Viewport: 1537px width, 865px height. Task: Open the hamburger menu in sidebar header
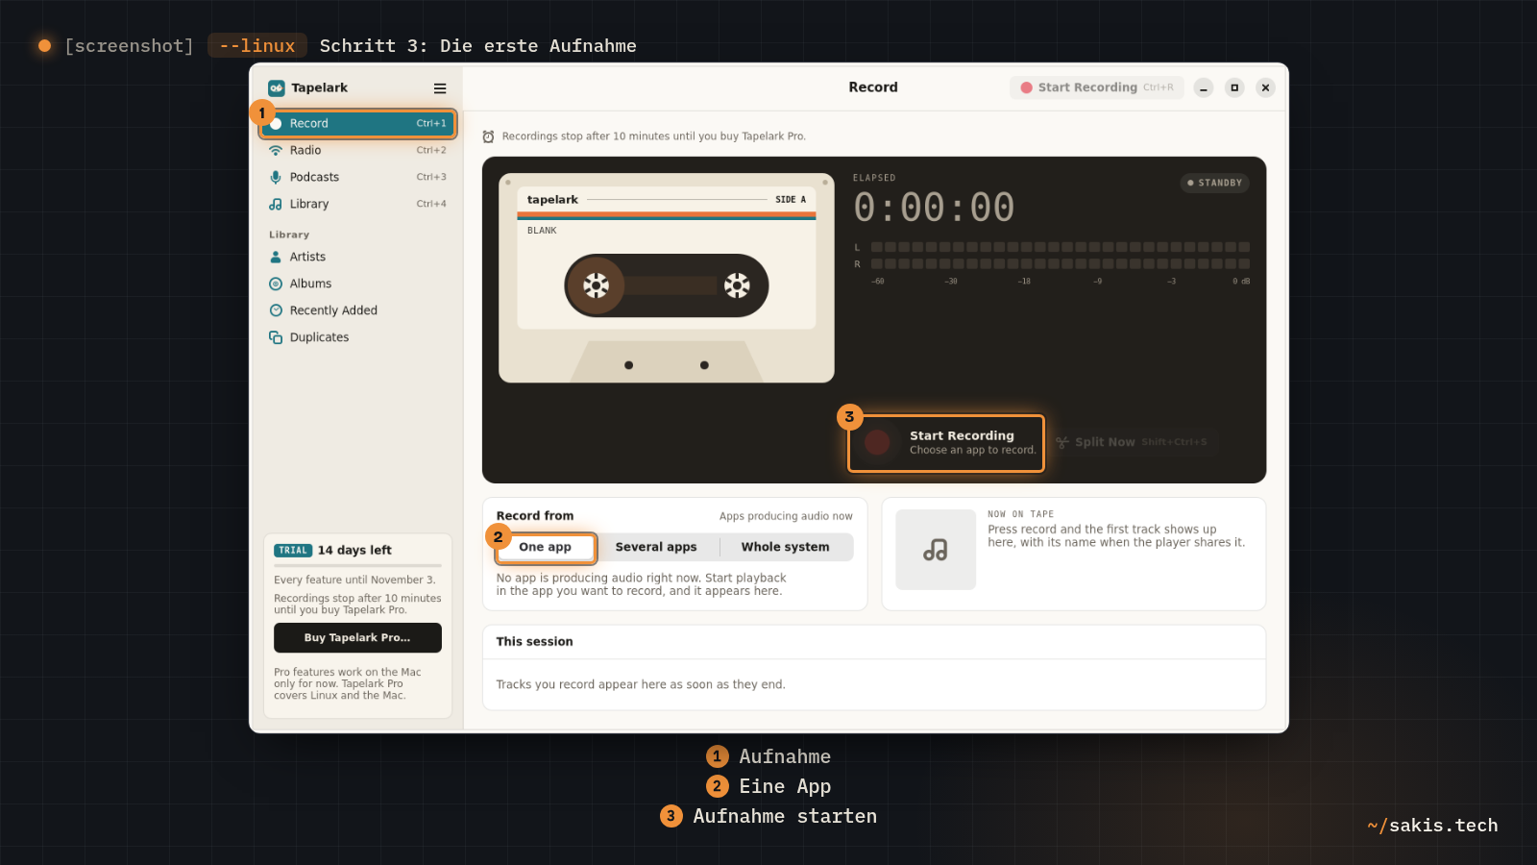click(x=440, y=88)
